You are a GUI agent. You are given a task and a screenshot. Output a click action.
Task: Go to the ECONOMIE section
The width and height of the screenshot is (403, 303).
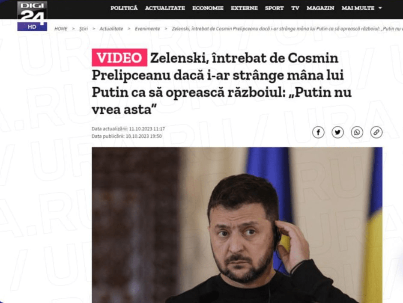click(x=208, y=8)
